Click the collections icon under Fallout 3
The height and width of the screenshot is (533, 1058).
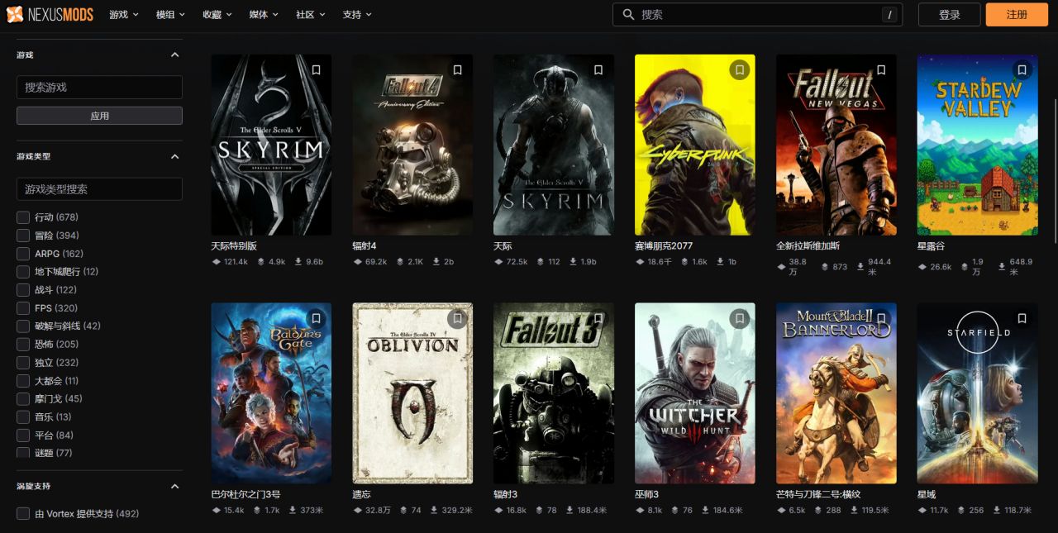pyautogui.click(x=539, y=511)
